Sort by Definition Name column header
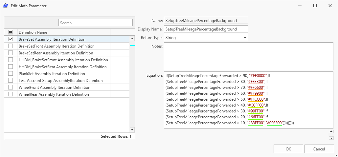Image resolution: width=338 pixels, height=157 pixels. pyautogui.click(x=63, y=32)
